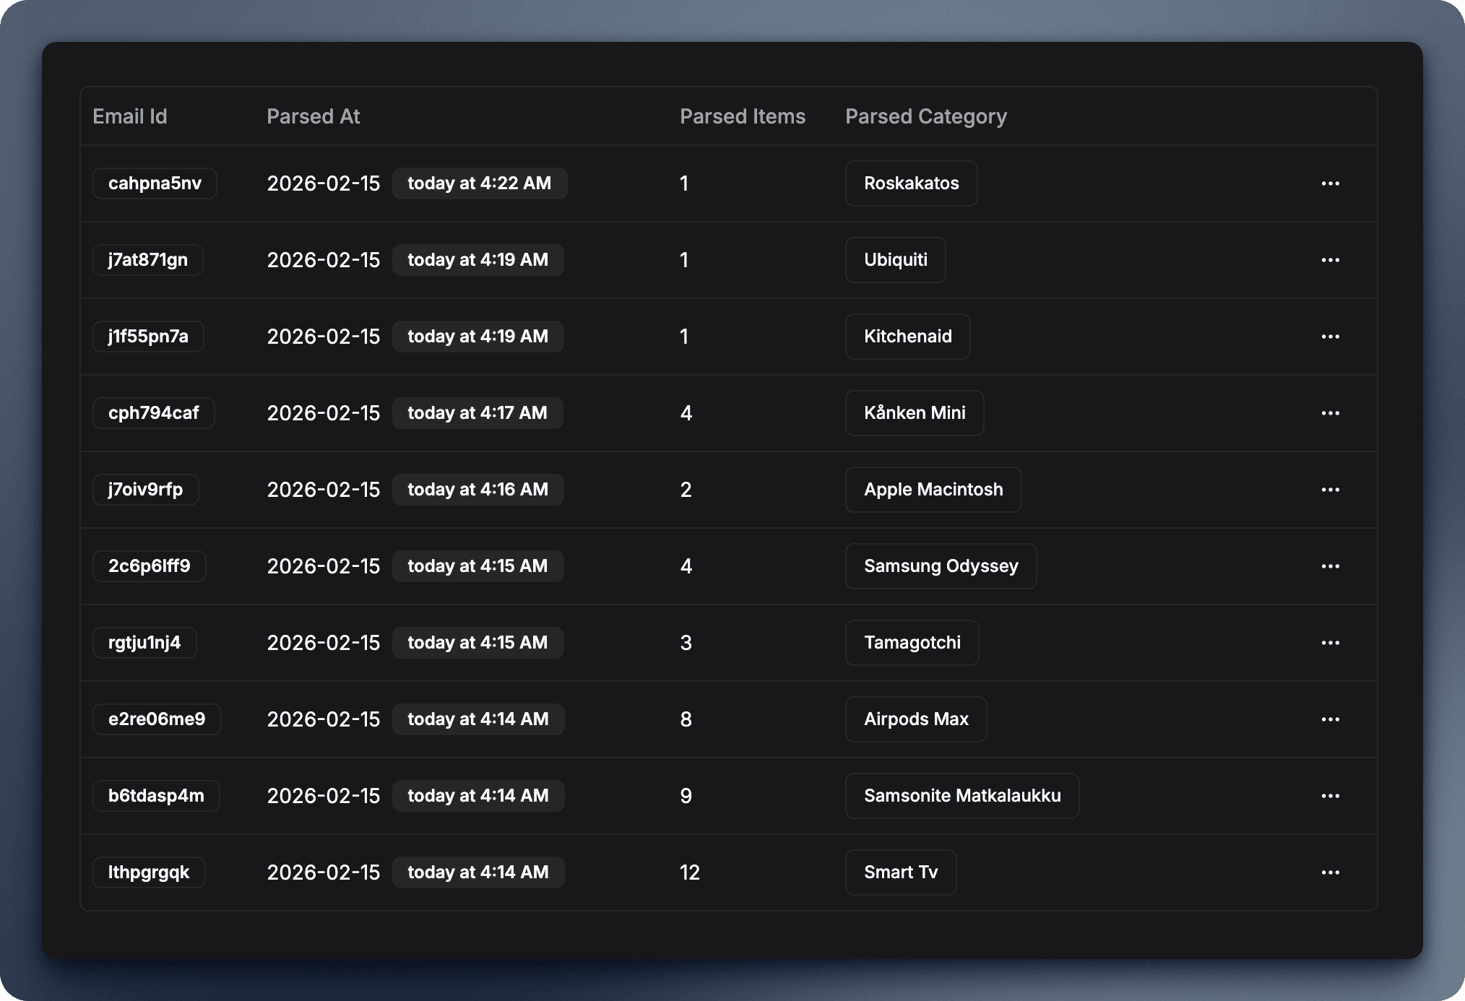Open more options for Kånken Mini row
The width and height of the screenshot is (1465, 1001).
pyautogui.click(x=1330, y=413)
